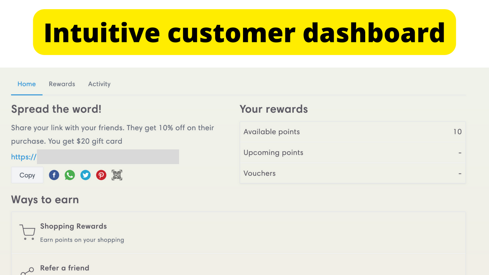Open the Activity tab
This screenshot has width=489, height=275.
click(x=99, y=84)
